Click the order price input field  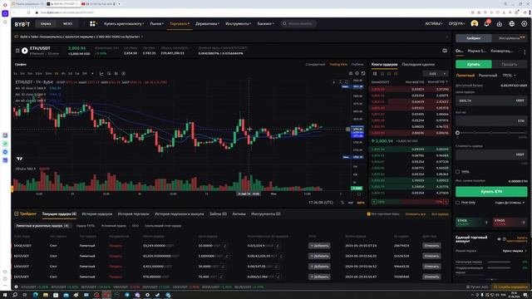pos(491,100)
